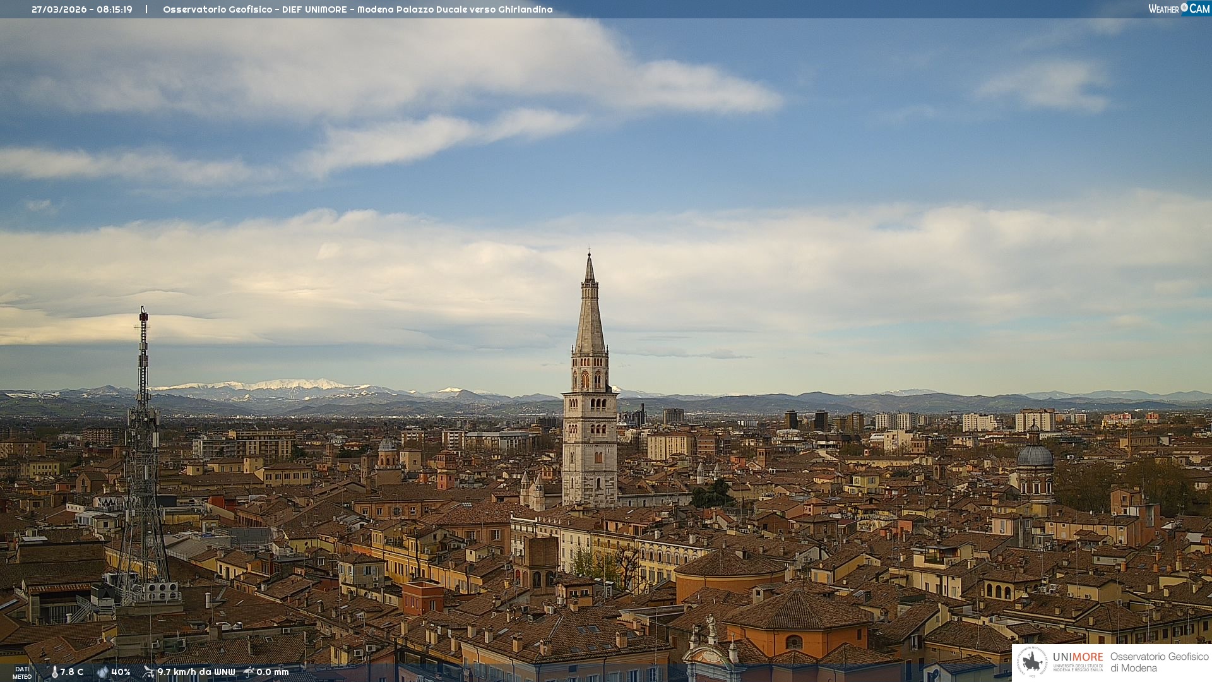Click the Osservatorio Geofisico di Modena text
Image resolution: width=1212 pixels, height=682 pixels.
[1159, 662]
